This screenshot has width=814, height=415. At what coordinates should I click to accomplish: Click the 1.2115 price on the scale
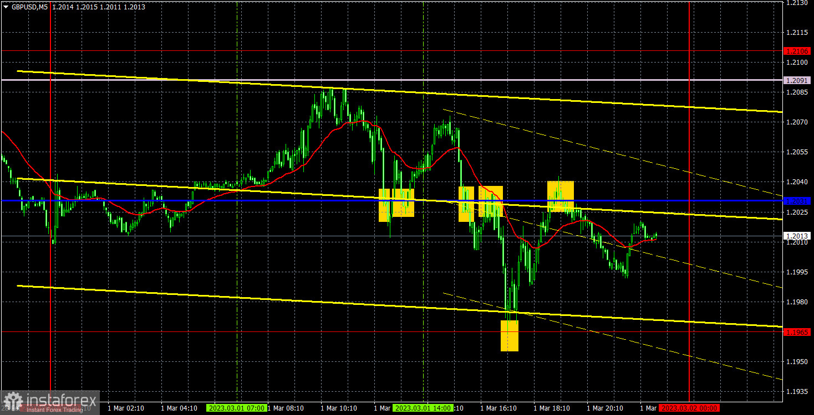pos(797,33)
